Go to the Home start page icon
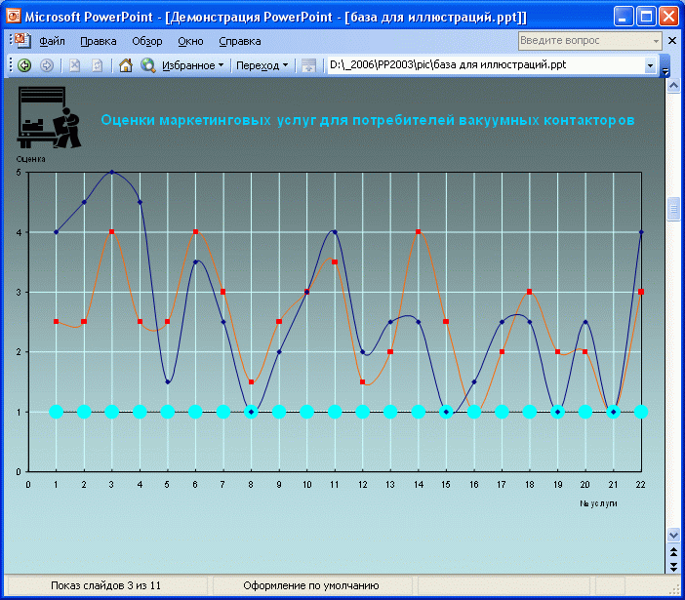The image size is (685, 600). point(126,65)
